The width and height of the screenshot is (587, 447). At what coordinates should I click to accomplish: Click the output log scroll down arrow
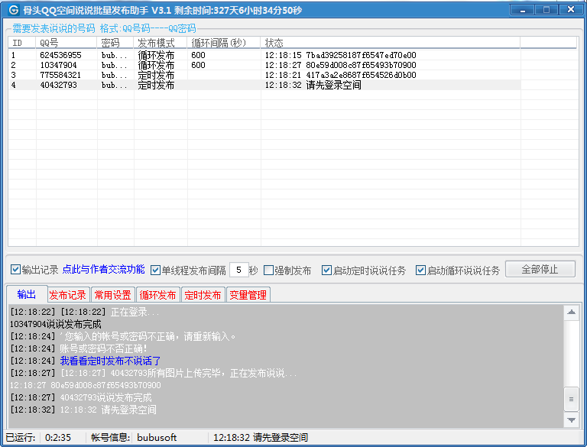tap(571, 420)
